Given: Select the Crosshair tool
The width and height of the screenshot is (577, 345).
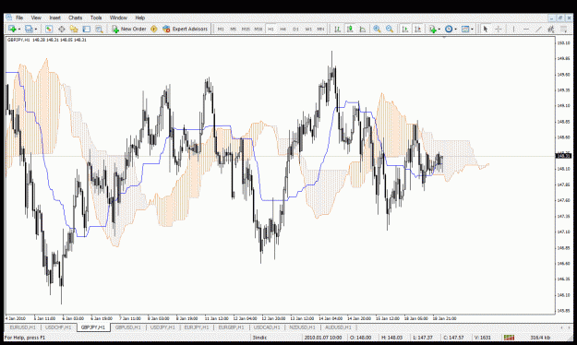Looking at the screenshot, I should click(498, 29).
